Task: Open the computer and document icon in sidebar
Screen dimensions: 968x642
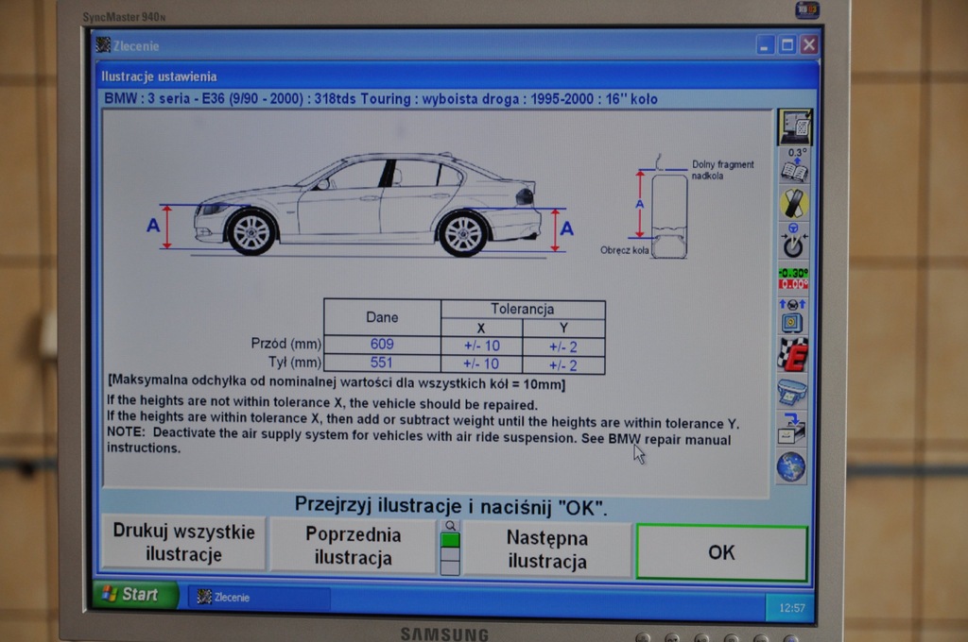Action: (x=794, y=127)
